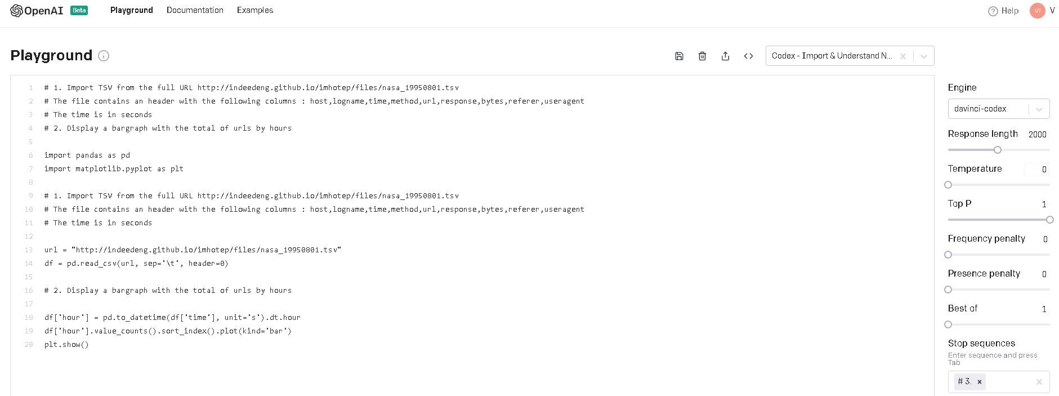This screenshot has height=396, width=1059.
Task: Switch to the Playground tab
Action: tap(132, 10)
